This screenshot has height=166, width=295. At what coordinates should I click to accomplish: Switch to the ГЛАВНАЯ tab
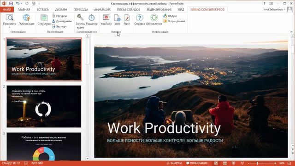coord(24,9)
